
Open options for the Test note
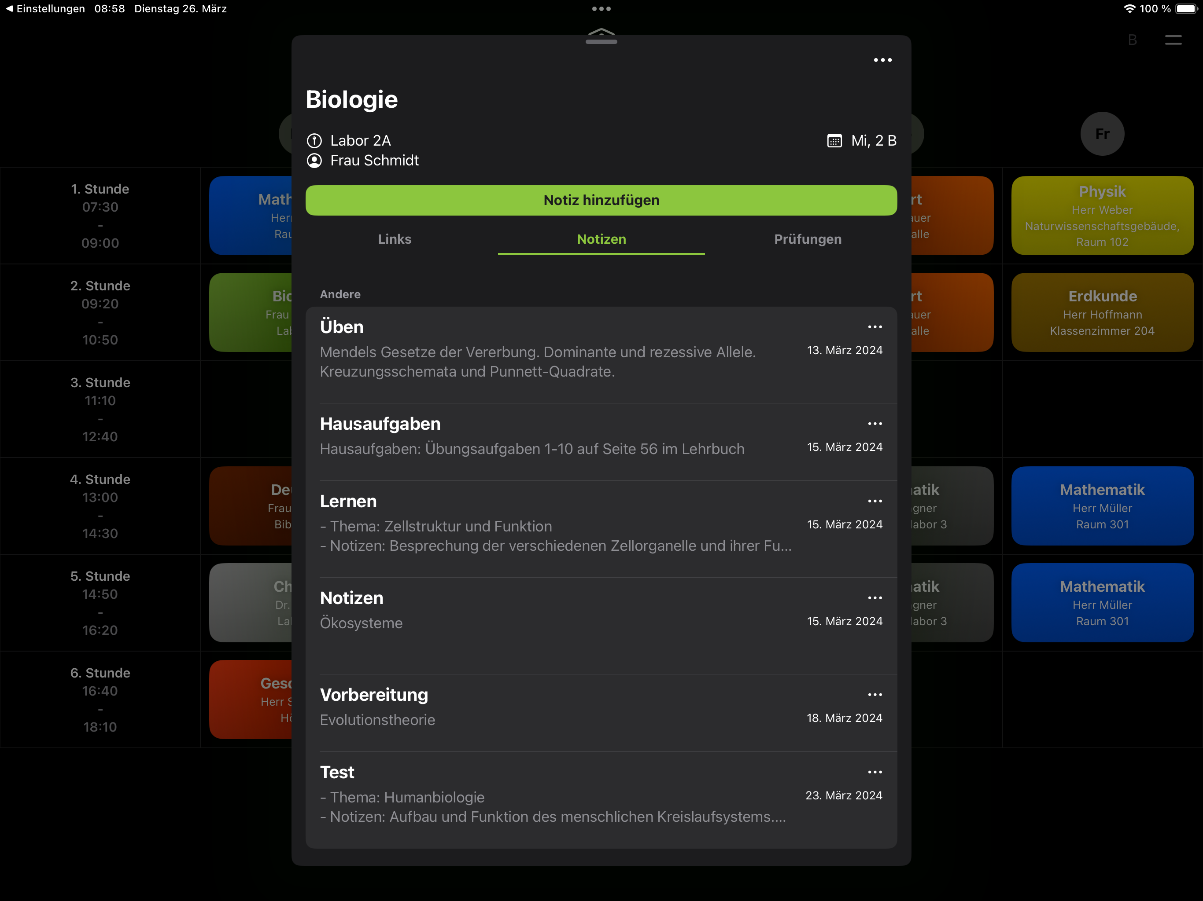[x=875, y=772]
